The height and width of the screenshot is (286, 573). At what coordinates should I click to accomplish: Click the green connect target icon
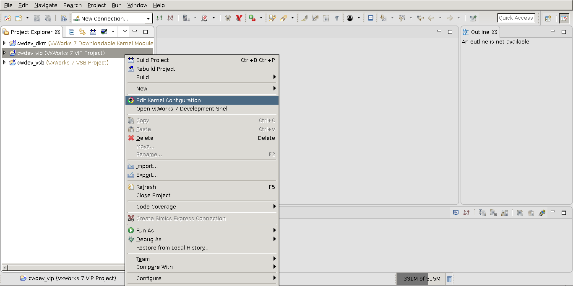pos(159,18)
